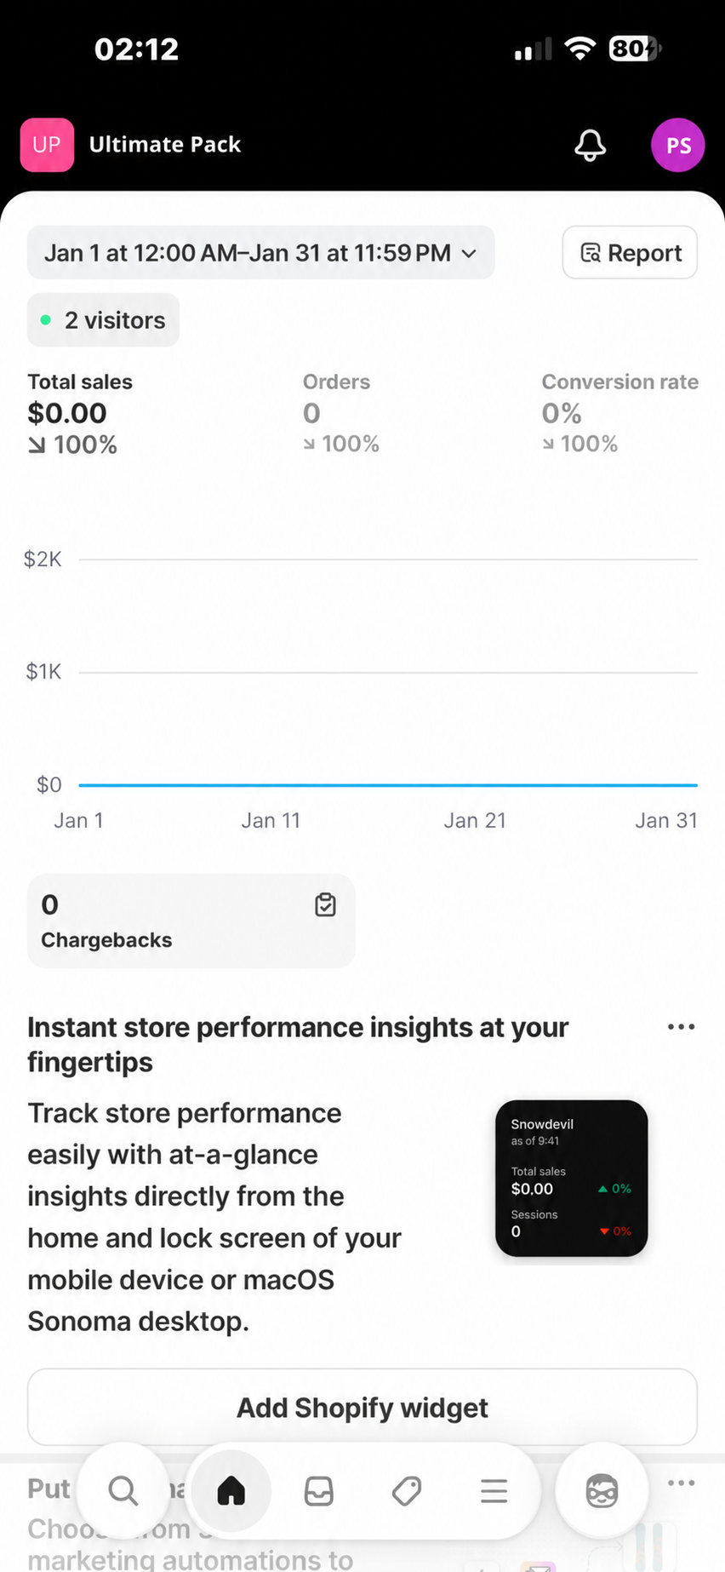Open options for the insights card

click(x=681, y=1027)
